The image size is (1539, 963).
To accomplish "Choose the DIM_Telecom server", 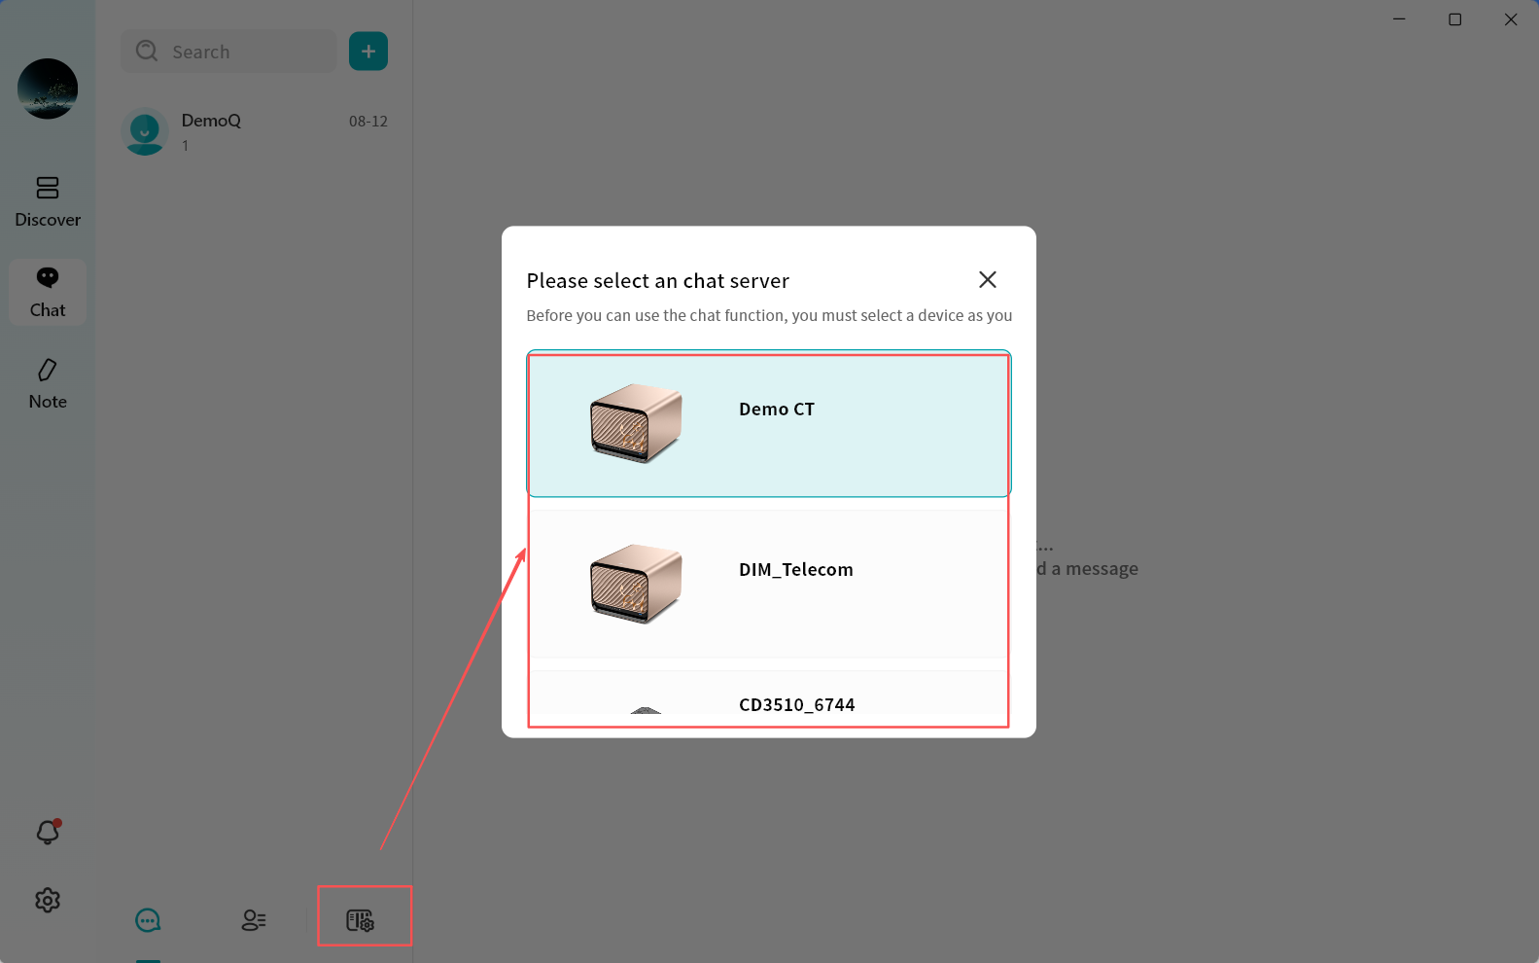I will pyautogui.click(x=795, y=570).
